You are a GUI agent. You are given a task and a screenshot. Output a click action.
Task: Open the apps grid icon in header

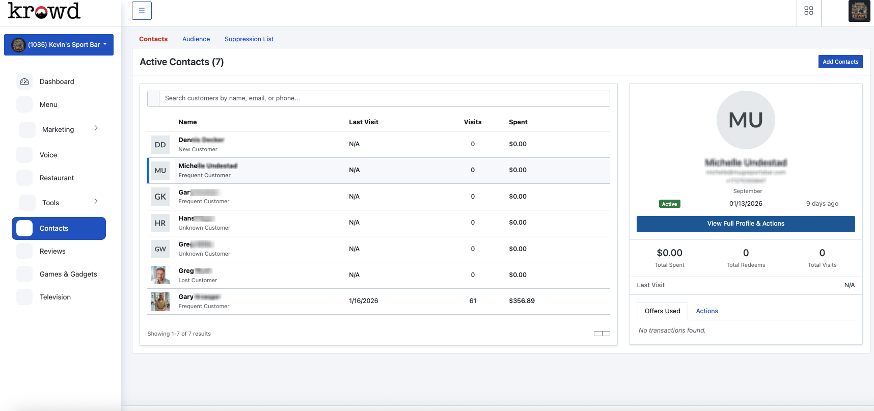[x=809, y=11]
